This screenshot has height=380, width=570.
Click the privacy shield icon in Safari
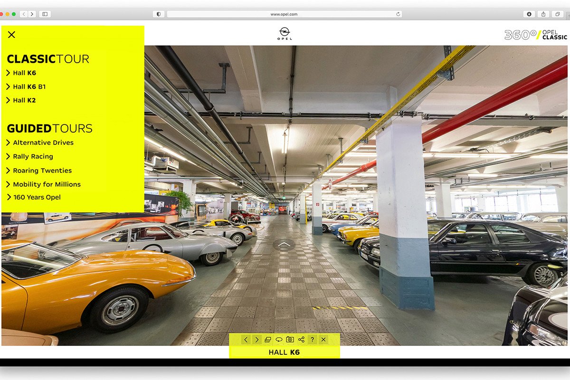click(158, 14)
